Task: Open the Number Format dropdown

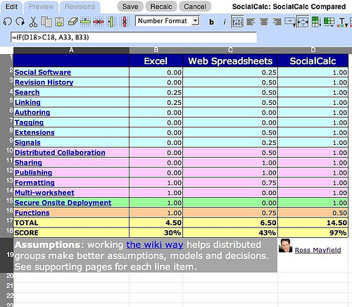Action: coord(168,21)
